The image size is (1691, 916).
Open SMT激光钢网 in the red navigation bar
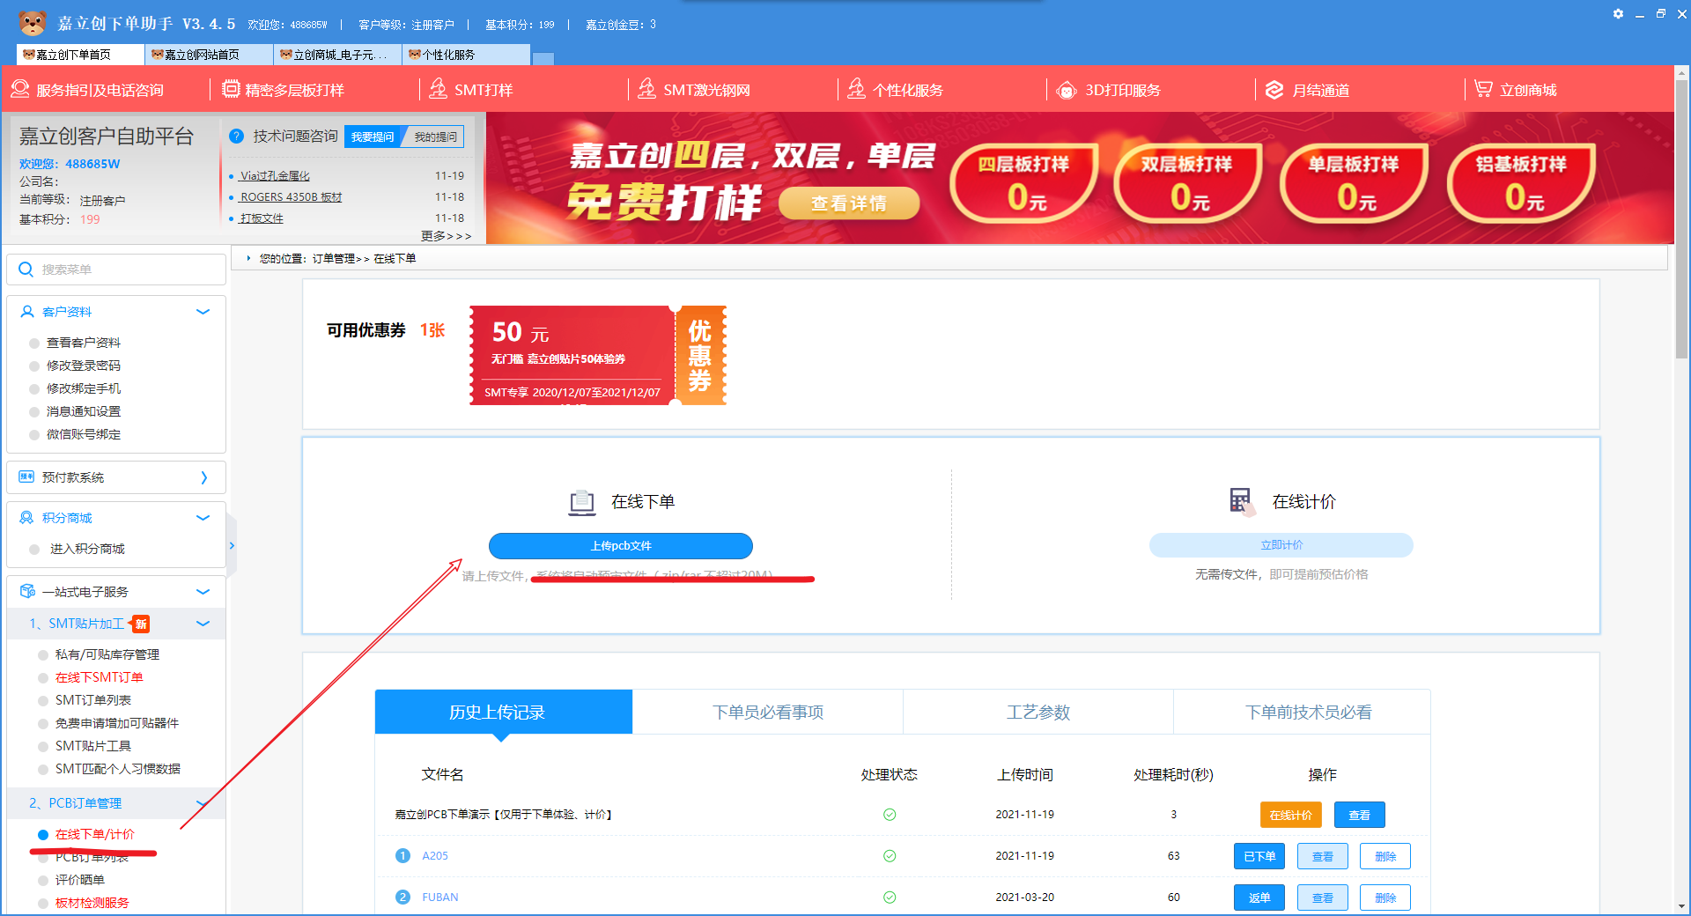[x=694, y=90]
